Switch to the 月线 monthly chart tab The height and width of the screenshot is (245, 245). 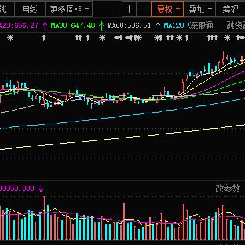(30, 9)
